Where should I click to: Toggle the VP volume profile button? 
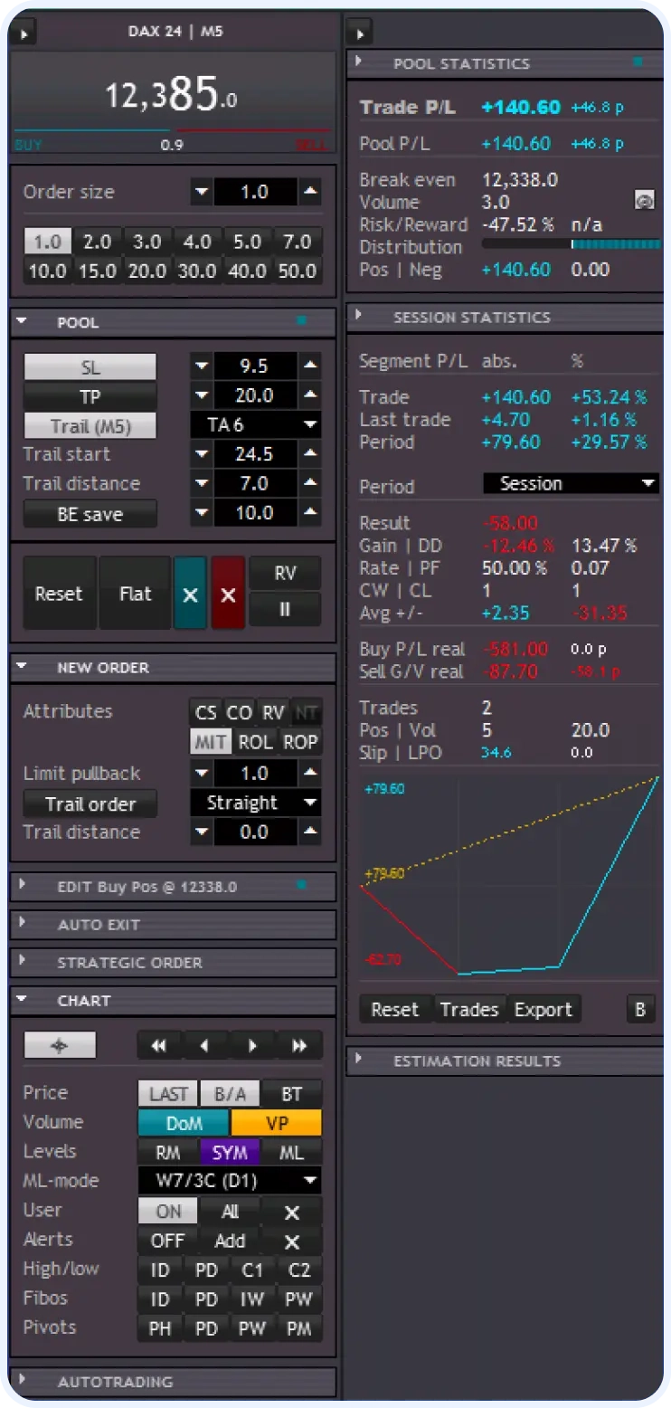pos(276,1122)
